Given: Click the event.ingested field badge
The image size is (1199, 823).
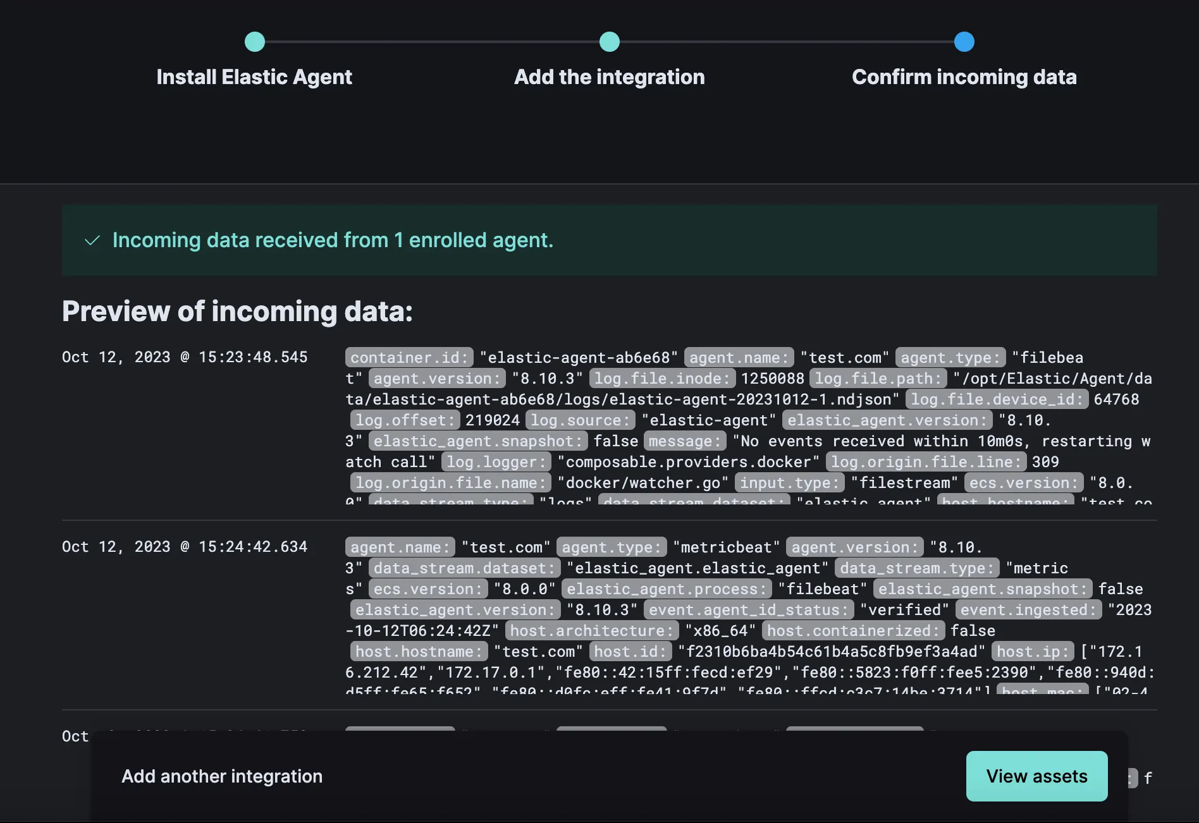Looking at the screenshot, I should pyautogui.click(x=1028, y=610).
